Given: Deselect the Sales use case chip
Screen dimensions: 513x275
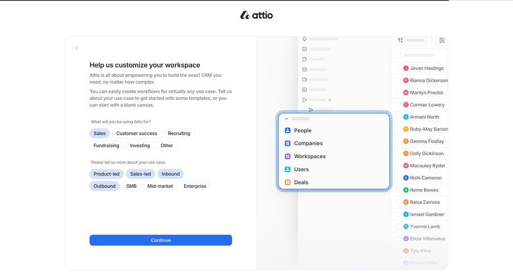Looking at the screenshot, I should (99, 134).
